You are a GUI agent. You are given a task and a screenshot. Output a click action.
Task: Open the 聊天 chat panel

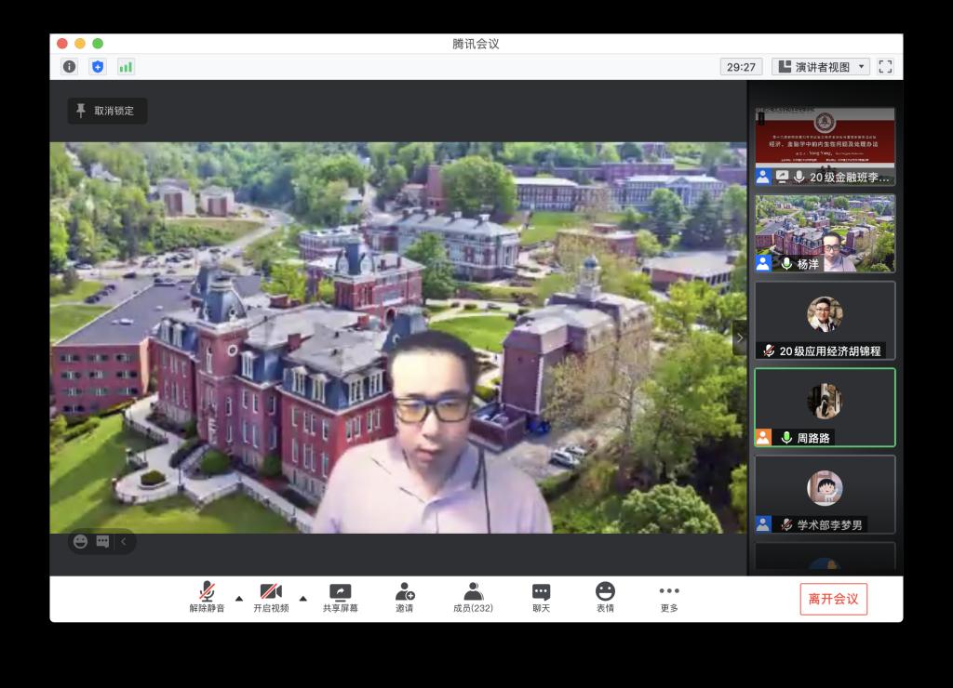[541, 597]
